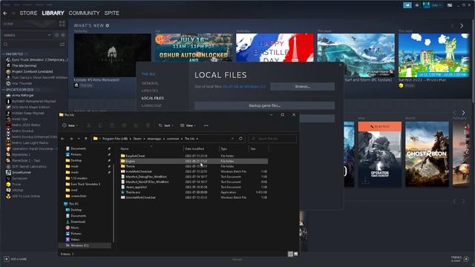Click the ready-to-play filter icon
Image resolution: width=475 pixels, height=267 pixels.
point(63,35)
